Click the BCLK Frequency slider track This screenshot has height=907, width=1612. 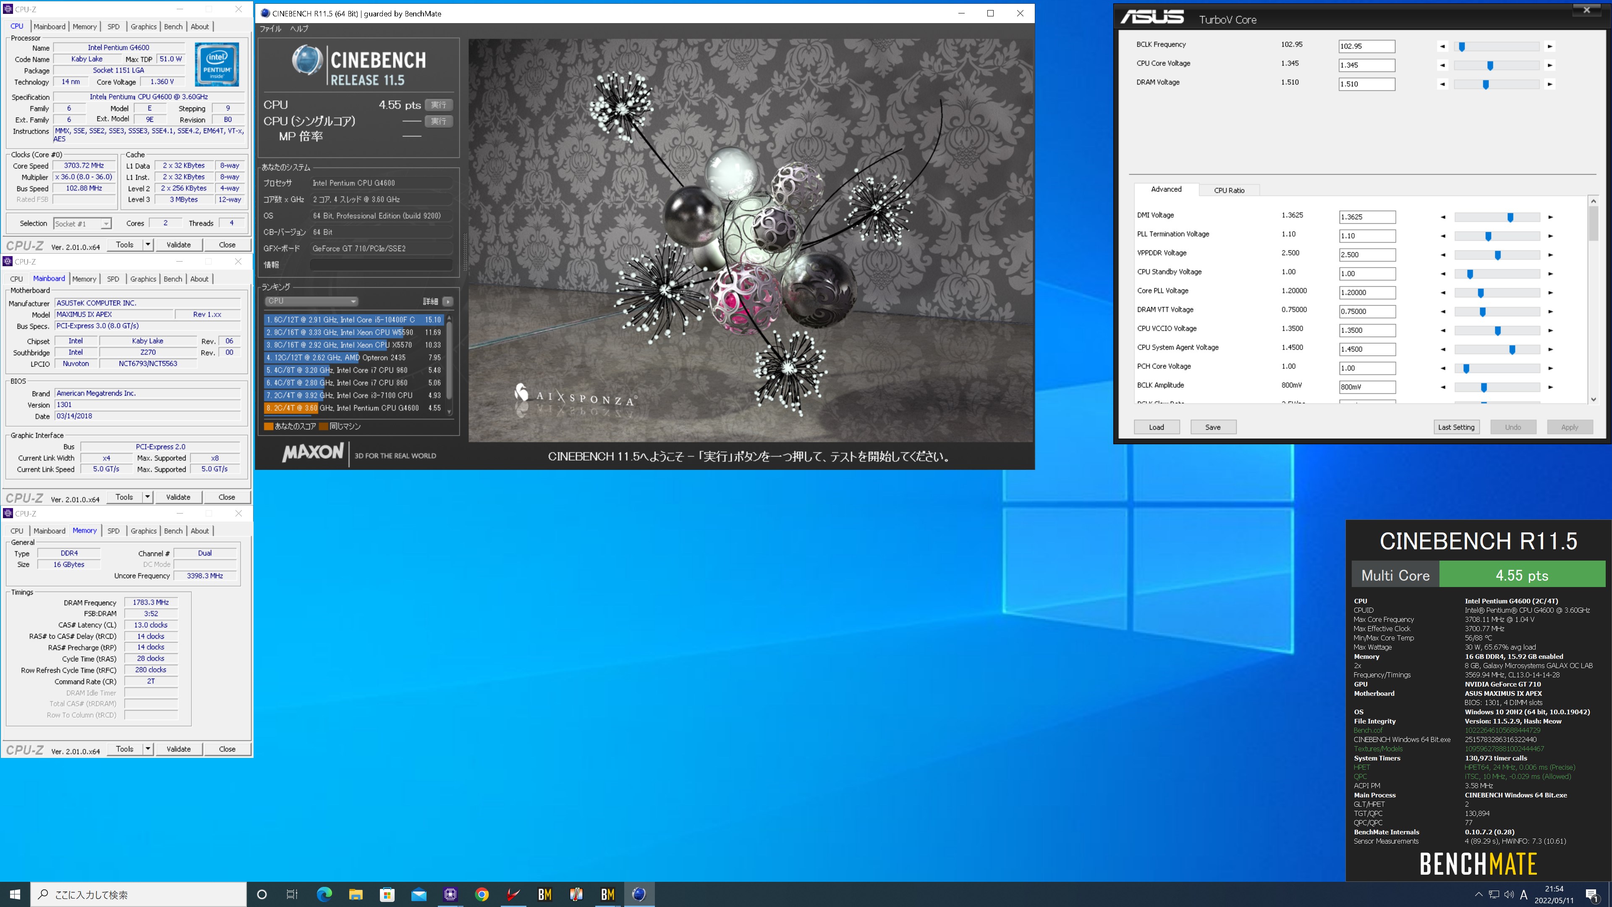1496,46
